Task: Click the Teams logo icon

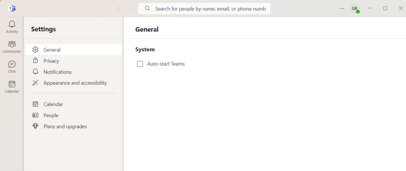Action: coord(12,9)
